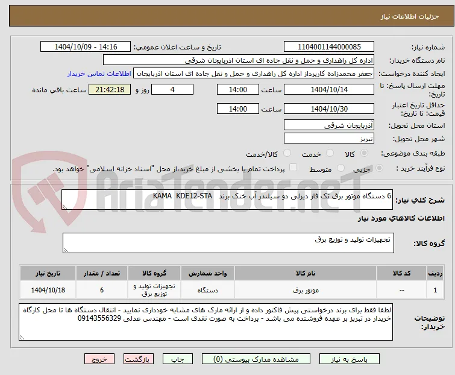The width and height of the screenshot is (455, 375).
Task: Click the remaining time 21:42:18 field
Action: pyautogui.click(x=110, y=89)
